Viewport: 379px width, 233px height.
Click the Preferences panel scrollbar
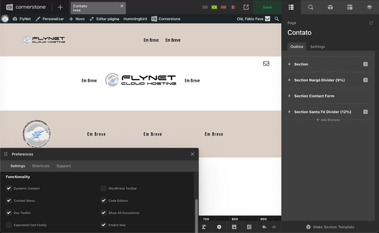coord(196,215)
